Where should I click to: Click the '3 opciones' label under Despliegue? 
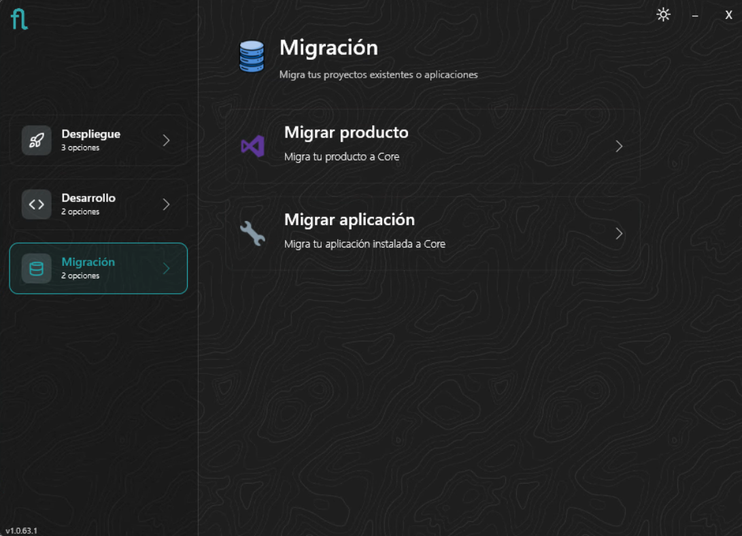[x=80, y=148]
